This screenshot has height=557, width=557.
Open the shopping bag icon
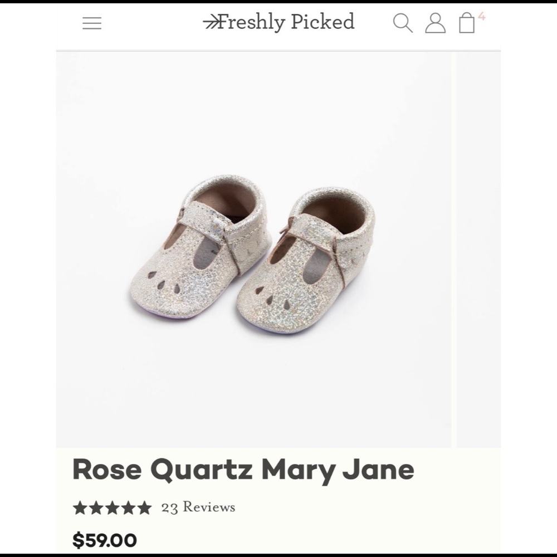coord(466,25)
